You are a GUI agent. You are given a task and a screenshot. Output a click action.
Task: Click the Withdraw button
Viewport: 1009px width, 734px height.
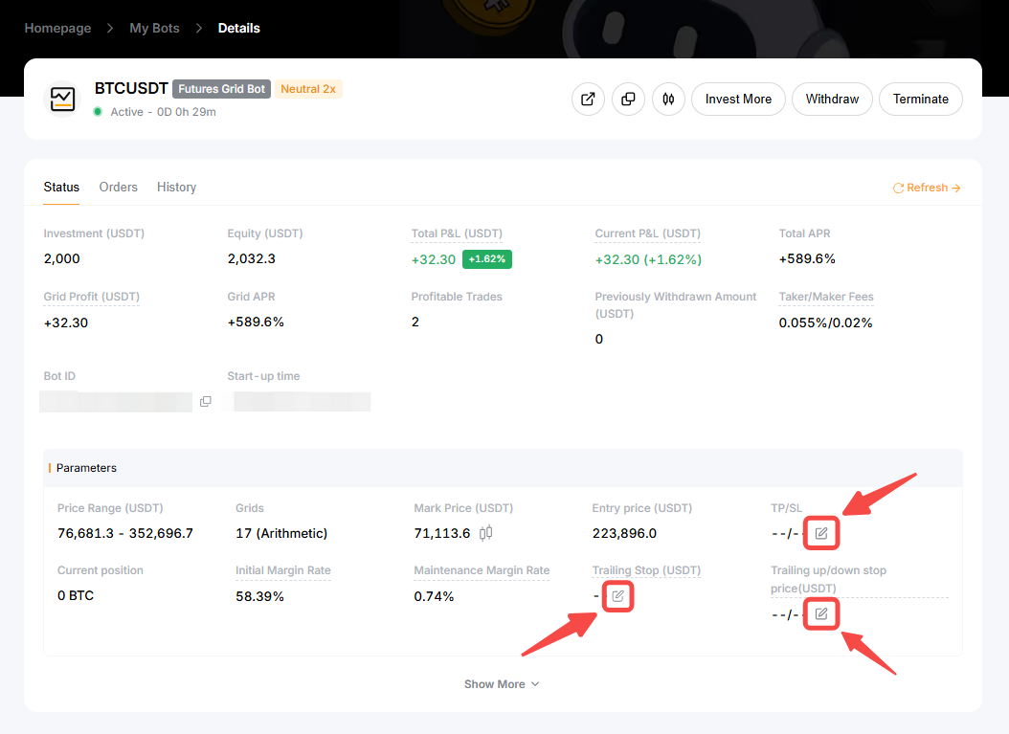[832, 99]
